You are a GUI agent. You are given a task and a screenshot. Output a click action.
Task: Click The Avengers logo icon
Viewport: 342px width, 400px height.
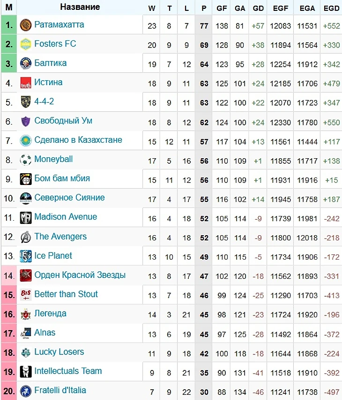tap(26, 237)
